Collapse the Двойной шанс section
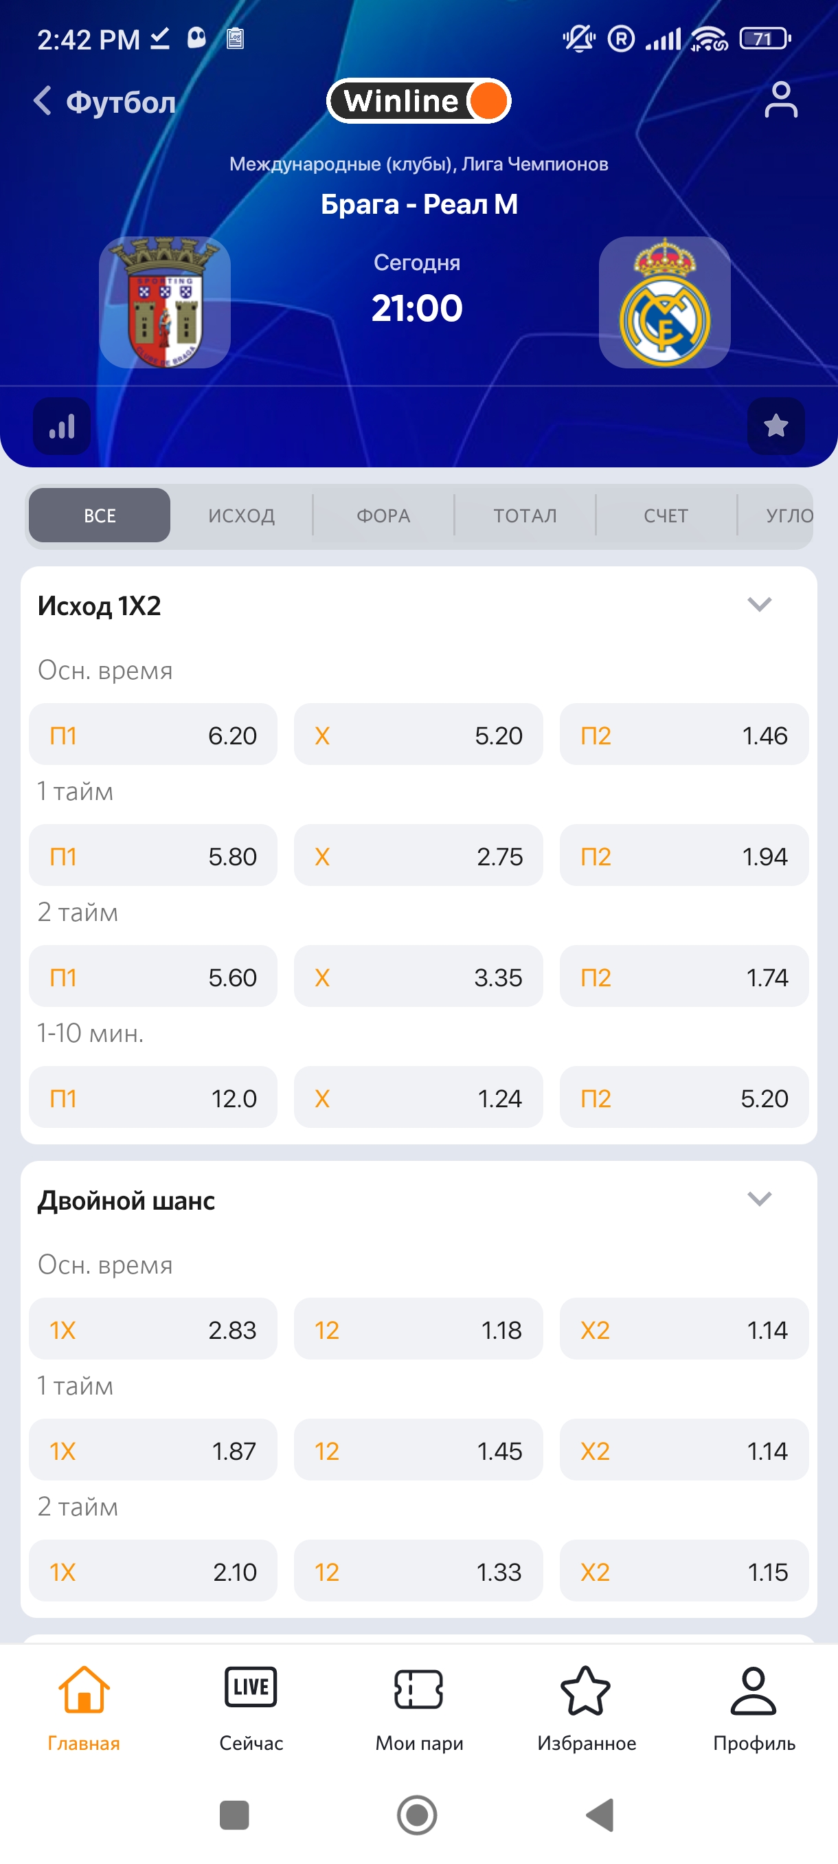This screenshot has height=1864, width=838. [x=758, y=1199]
